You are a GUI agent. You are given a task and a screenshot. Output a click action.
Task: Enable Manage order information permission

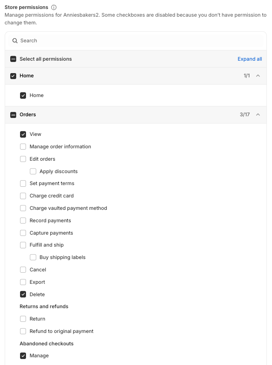[x=23, y=147]
